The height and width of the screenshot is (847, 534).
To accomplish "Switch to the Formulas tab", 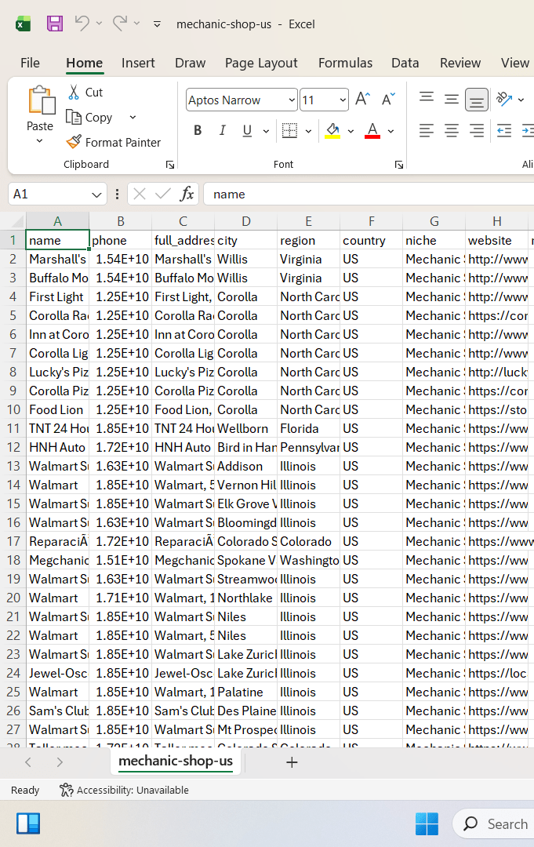I will tap(346, 64).
